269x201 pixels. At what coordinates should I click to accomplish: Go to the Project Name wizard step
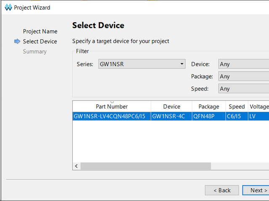[x=40, y=31]
